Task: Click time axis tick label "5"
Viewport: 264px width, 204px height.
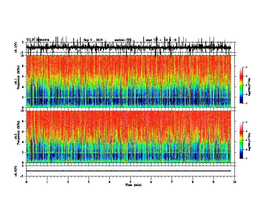Action: coord(130,182)
